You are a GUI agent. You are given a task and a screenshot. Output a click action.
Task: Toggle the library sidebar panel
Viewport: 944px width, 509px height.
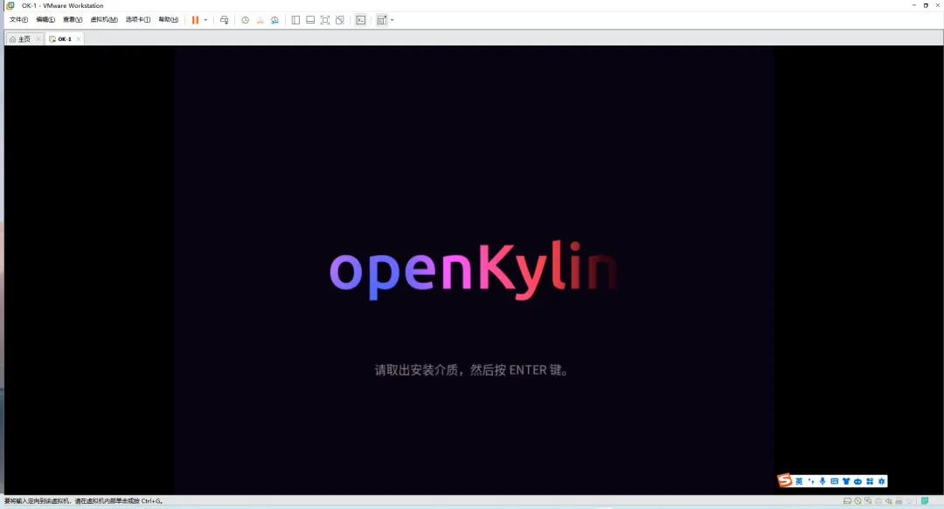[295, 20]
